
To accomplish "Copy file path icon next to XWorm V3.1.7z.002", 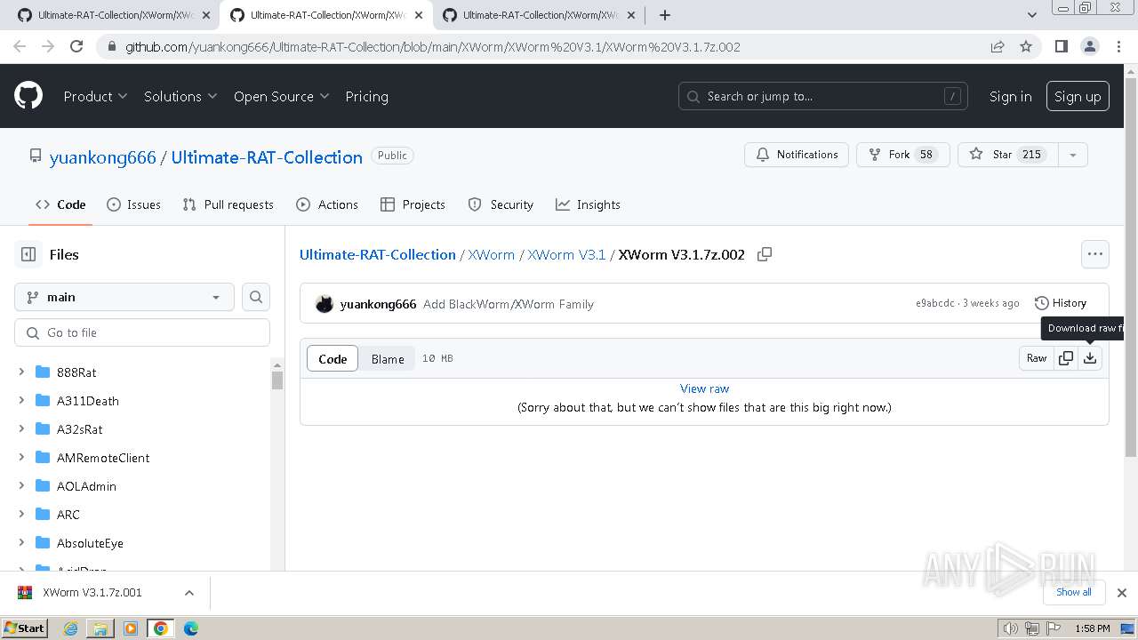I will [x=765, y=254].
